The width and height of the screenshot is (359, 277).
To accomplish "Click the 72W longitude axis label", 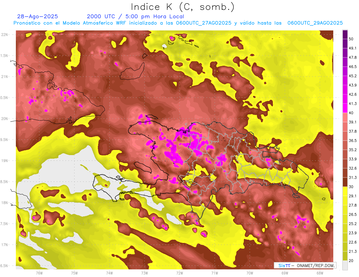I will pos(180,273).
